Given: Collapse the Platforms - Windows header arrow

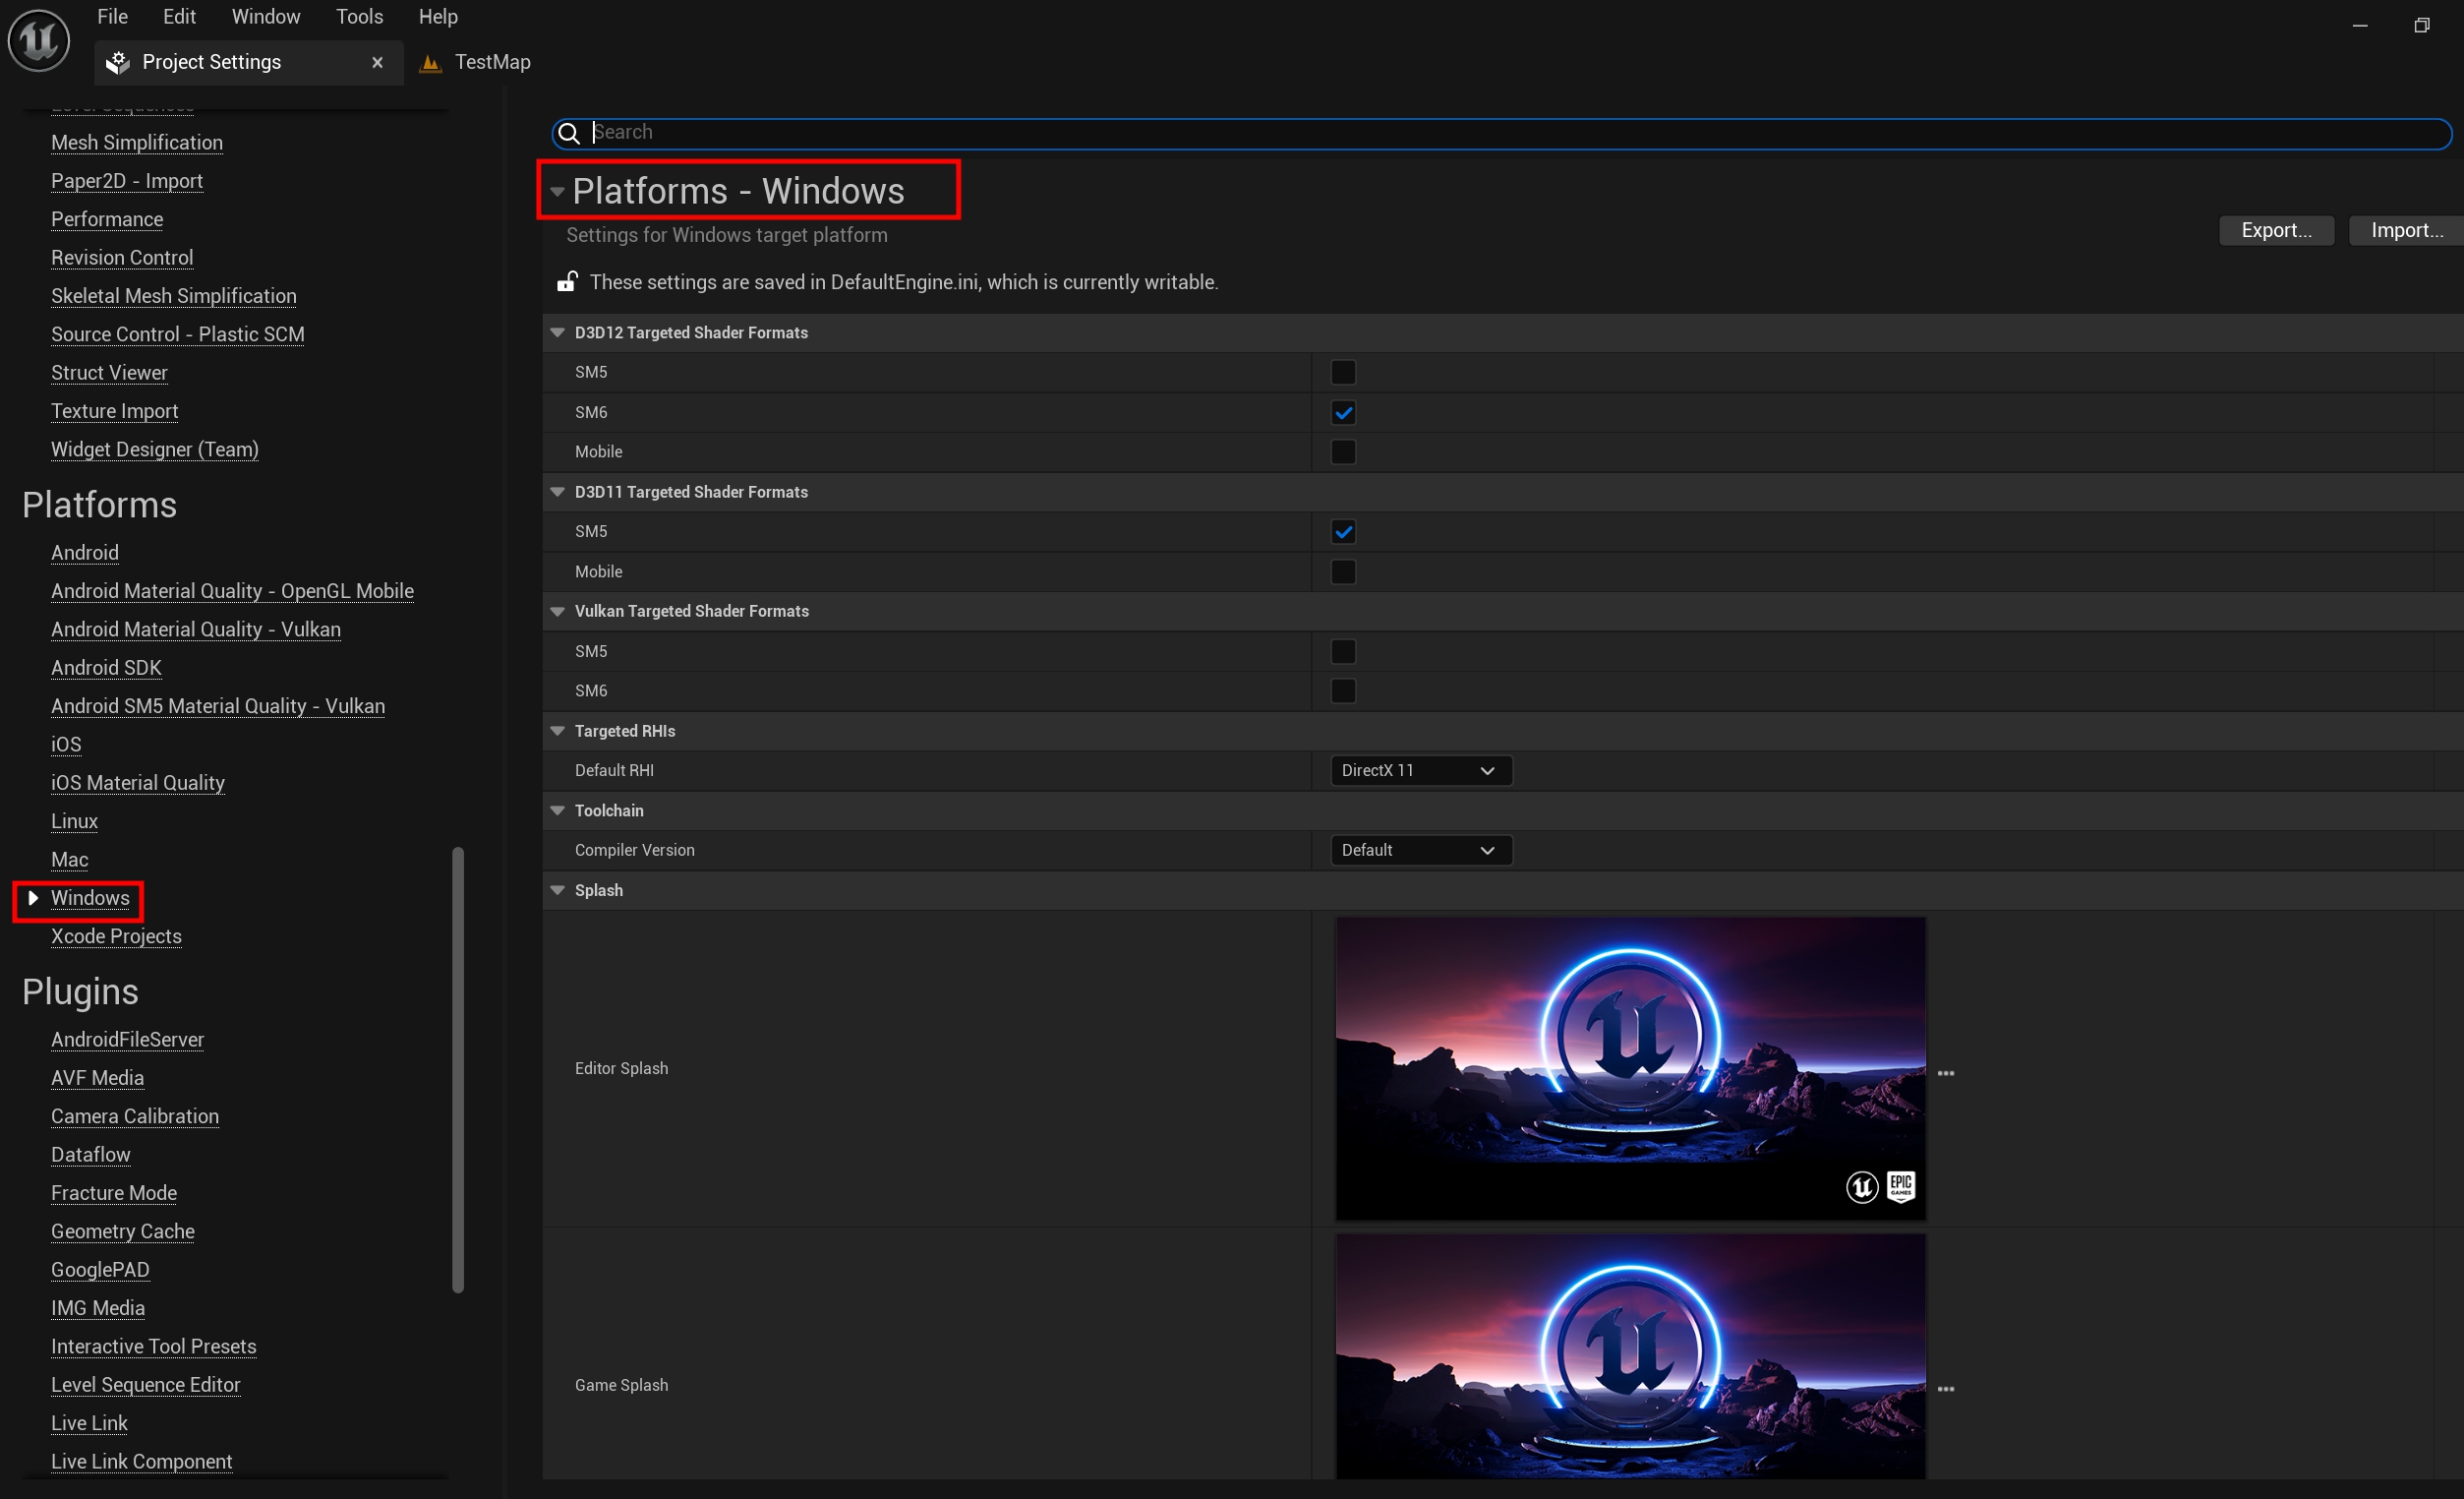Looking at the screenshot, I should (x=557, y=192).
